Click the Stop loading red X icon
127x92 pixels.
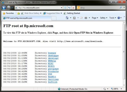tap(73, 8)
